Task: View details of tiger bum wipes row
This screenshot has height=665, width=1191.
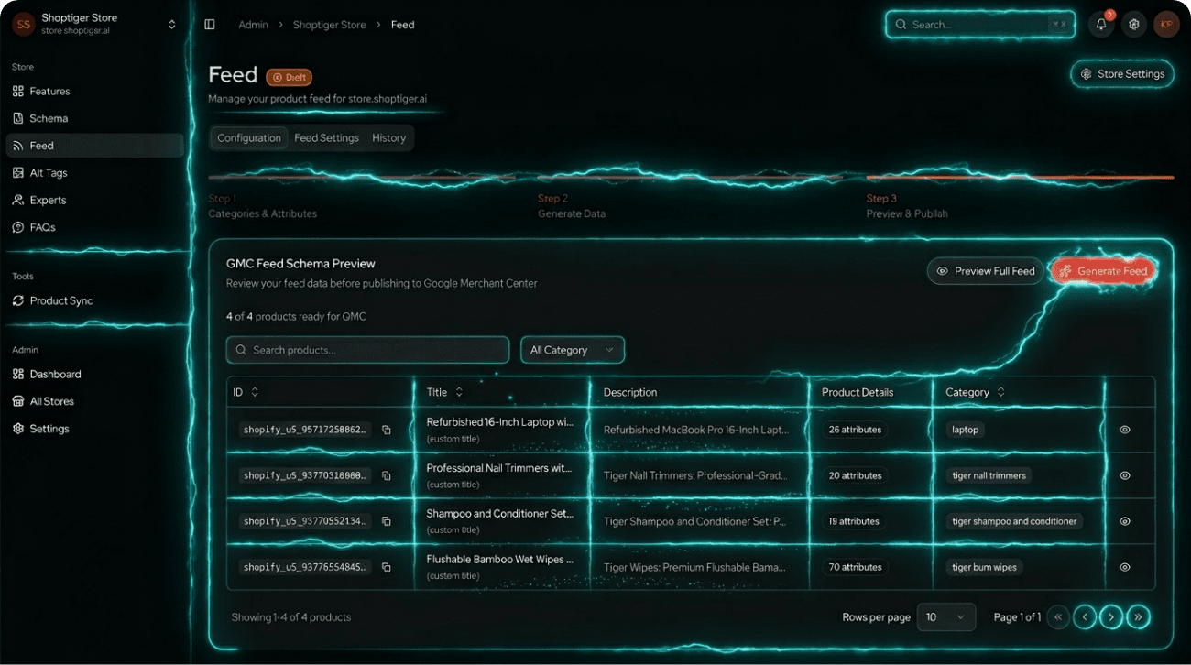Action: 1125,567
